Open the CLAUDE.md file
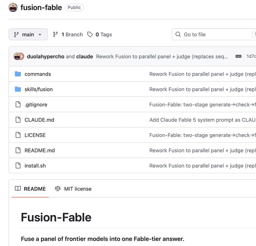This screenshot has height=246, width=256. tap(40, 120)
